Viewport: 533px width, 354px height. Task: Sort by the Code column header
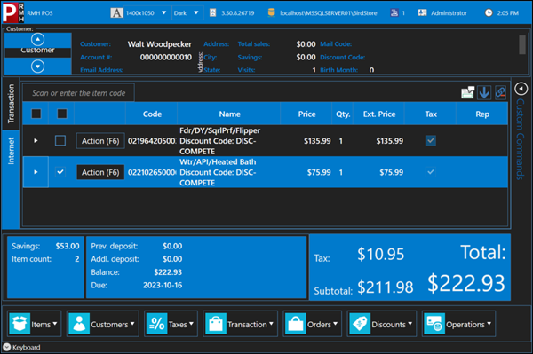coord(152,114)
